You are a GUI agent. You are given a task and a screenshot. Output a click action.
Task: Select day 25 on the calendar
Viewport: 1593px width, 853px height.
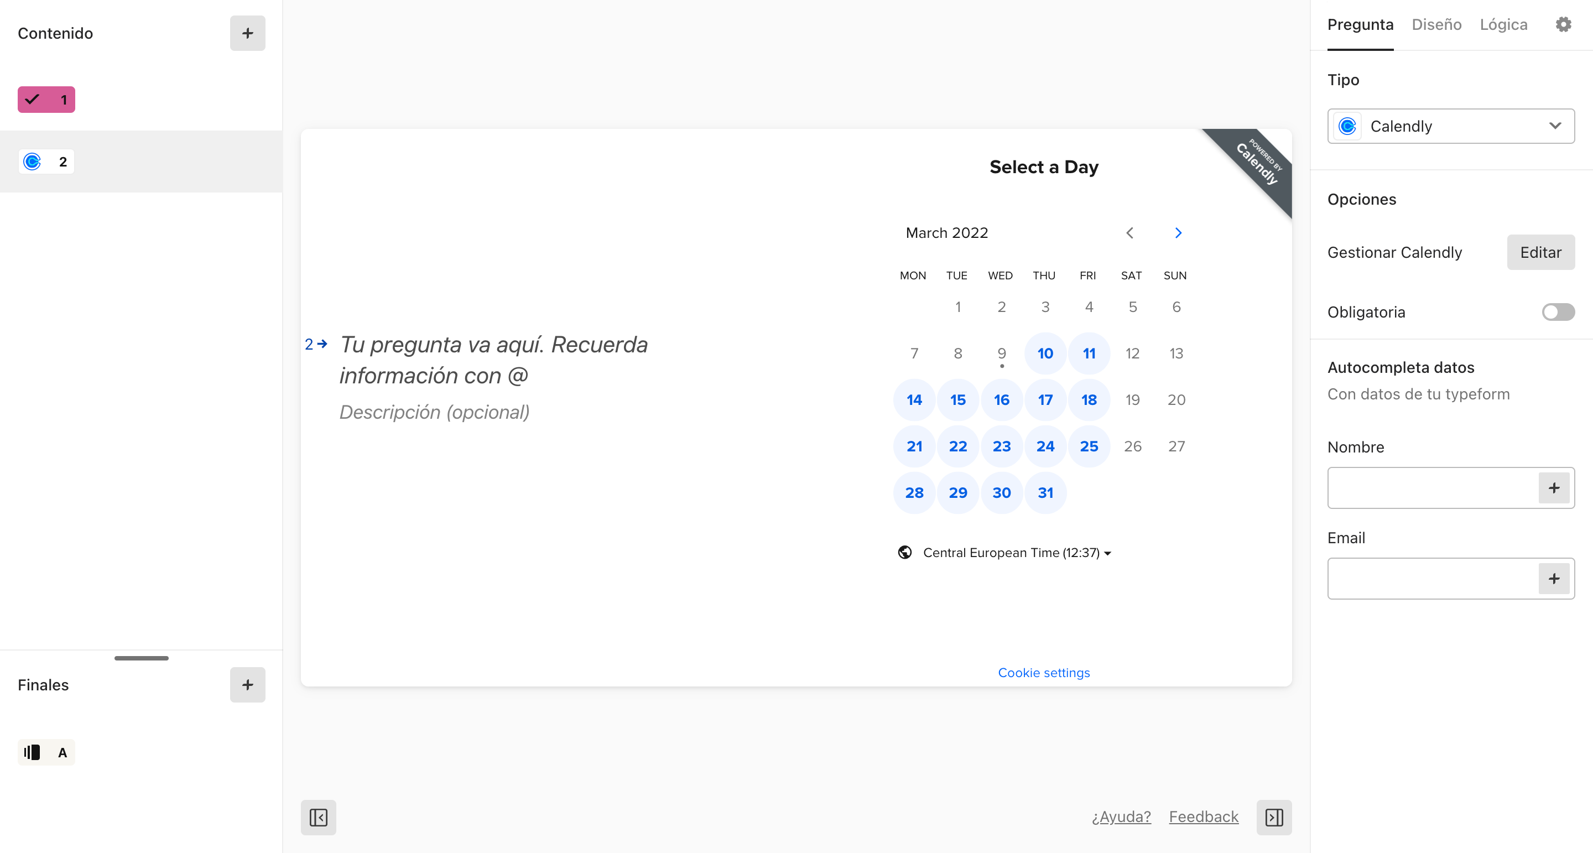[x=1089, y=445]
